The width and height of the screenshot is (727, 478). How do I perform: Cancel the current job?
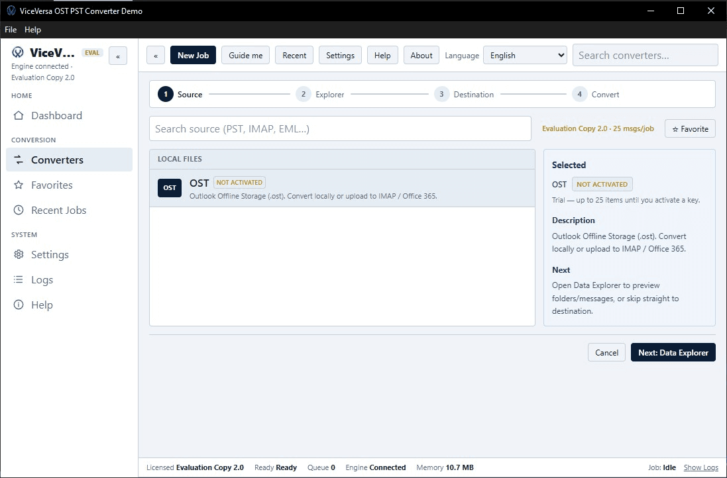click(606, 352)
